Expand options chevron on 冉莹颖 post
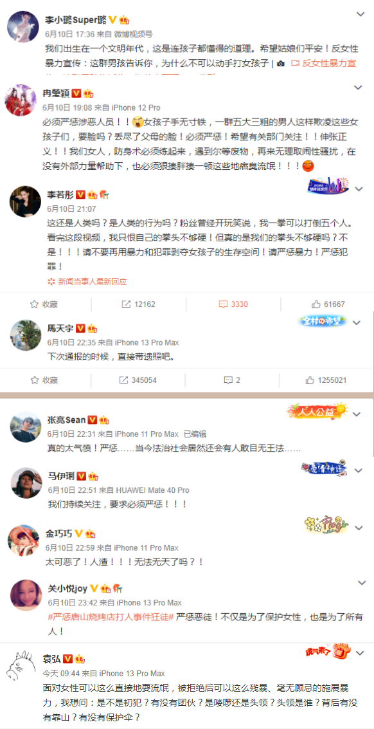 358,88
